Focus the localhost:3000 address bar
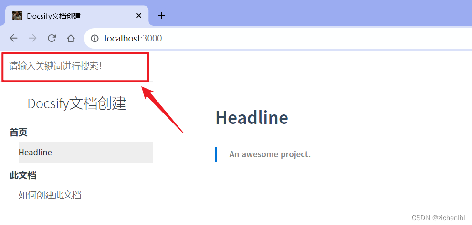 point(278,38)
